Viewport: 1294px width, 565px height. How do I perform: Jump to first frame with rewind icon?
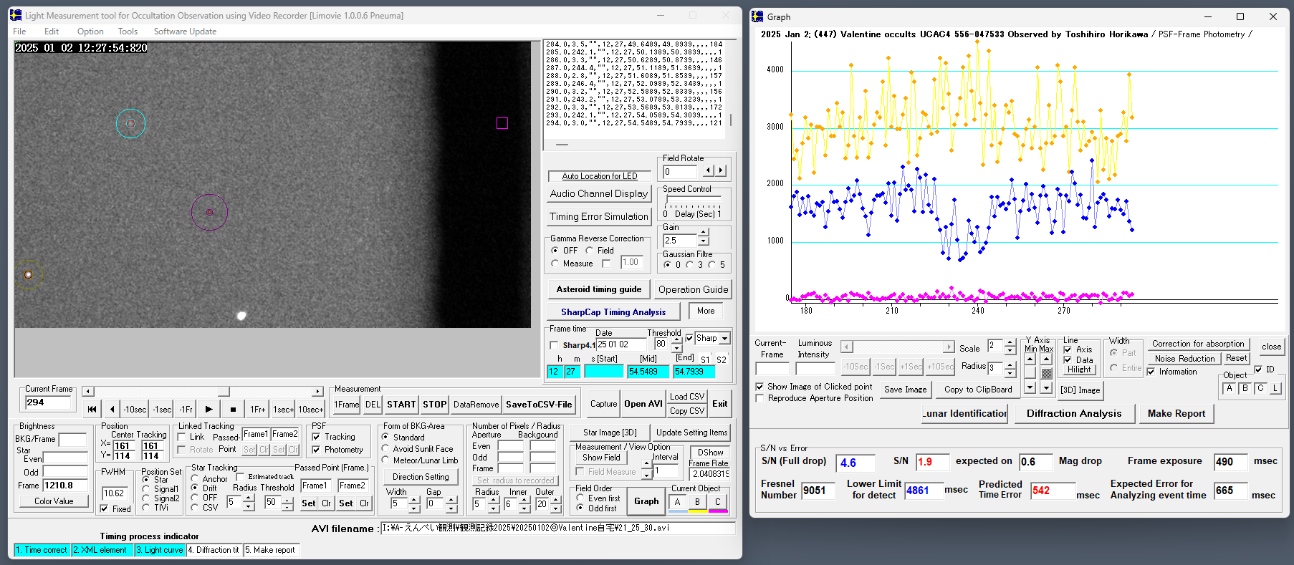point(92,410)
